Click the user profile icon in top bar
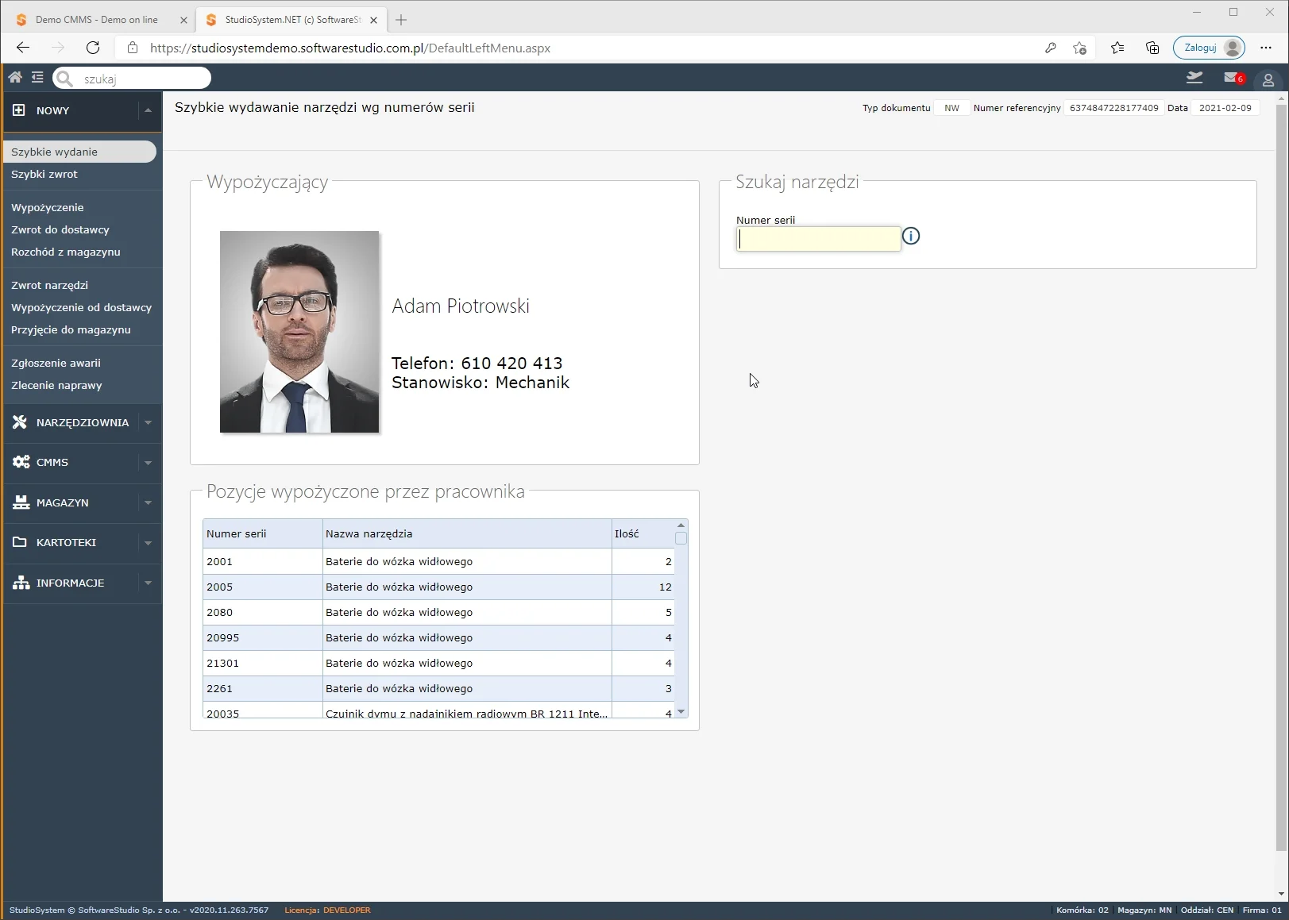This screenshot has width=1289, height=920. 1268,79
